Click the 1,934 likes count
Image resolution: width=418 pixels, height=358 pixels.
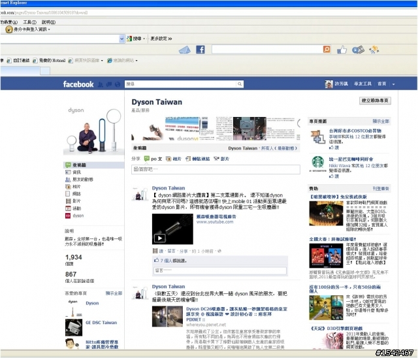click(x=74, y=257)
